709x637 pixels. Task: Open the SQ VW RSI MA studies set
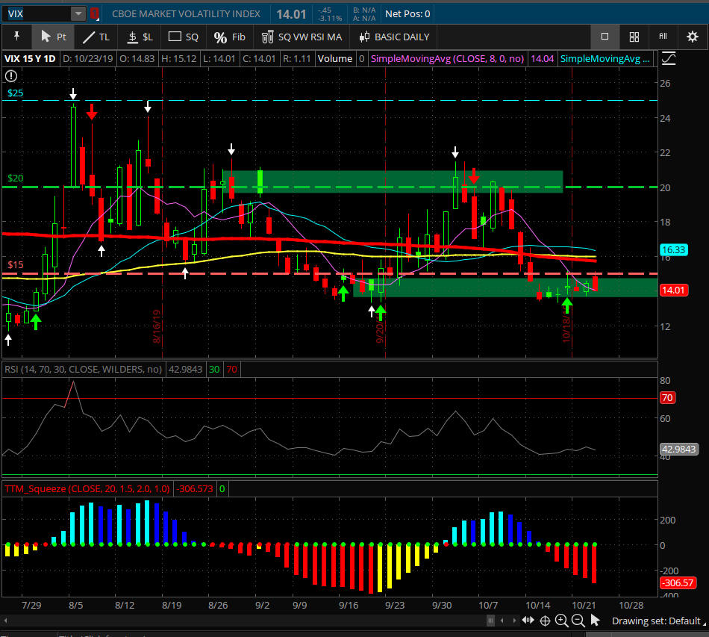click(302, 37)
